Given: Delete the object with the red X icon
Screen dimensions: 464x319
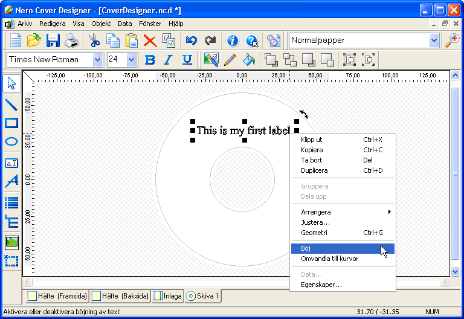Looking at the screenshot, I should tap(150, 40).
